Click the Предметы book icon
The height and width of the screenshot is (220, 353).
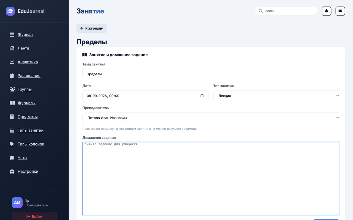click(12, 117)
